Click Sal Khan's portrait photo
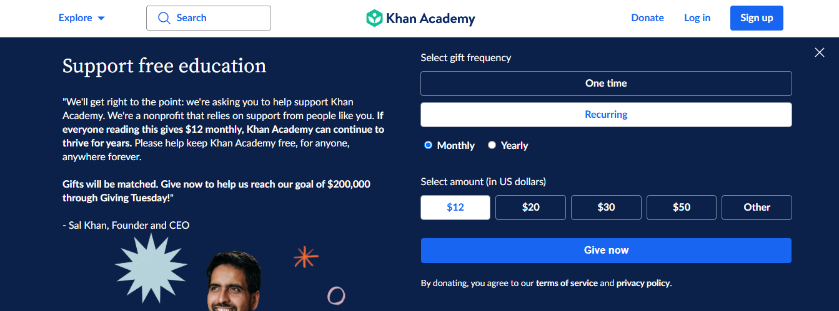 [234, 282]
